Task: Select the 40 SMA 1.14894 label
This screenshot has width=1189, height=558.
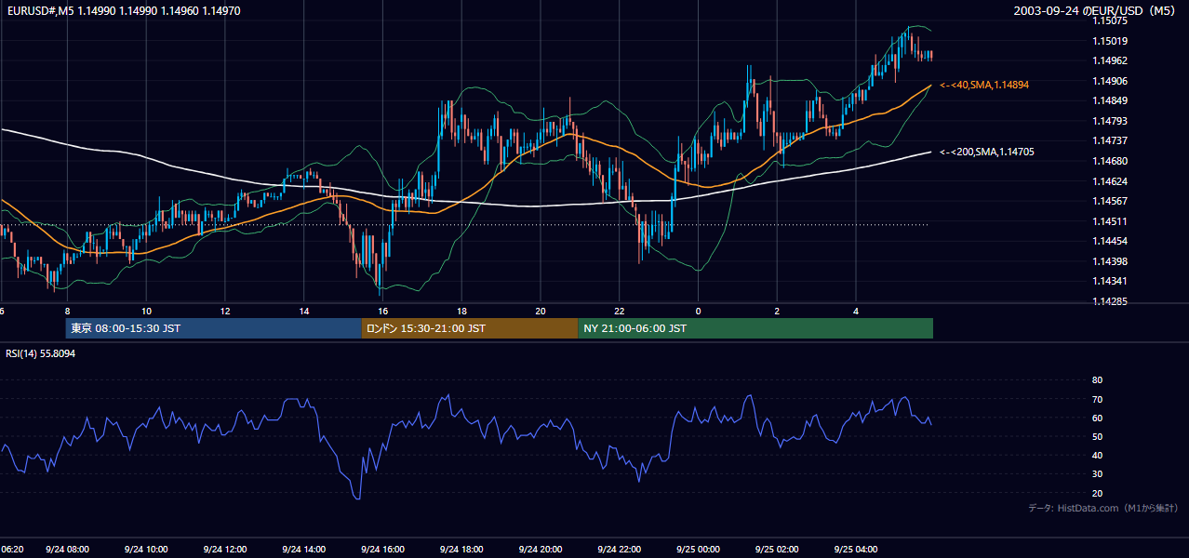Action: click(984, 85)
